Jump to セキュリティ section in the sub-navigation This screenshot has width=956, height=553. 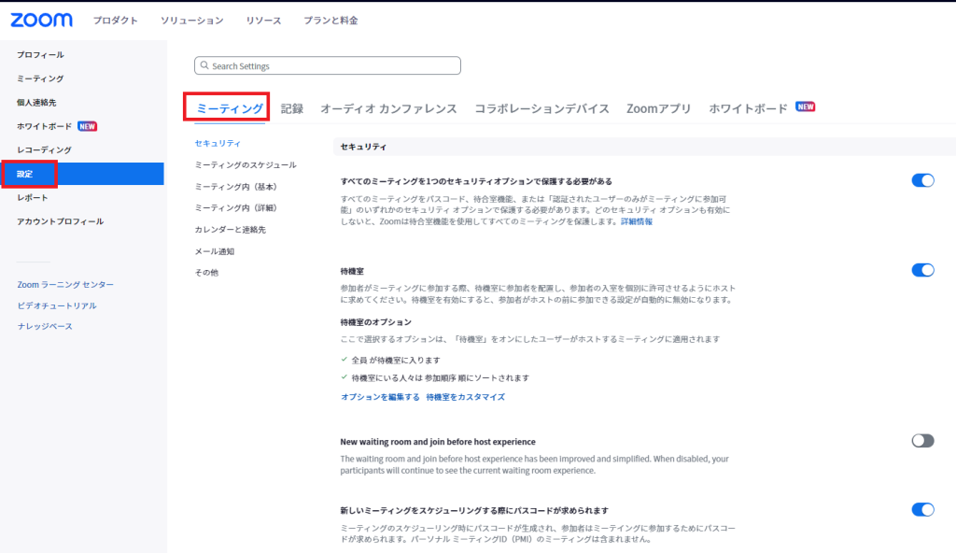(x=218, y=144)
